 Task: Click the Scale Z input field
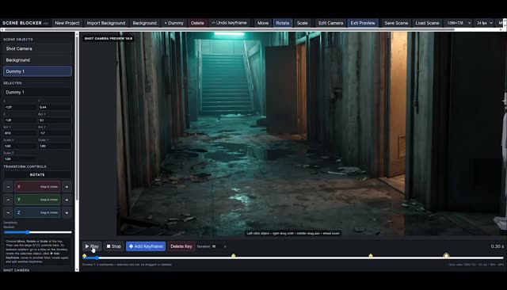click(x=20, y=158)
